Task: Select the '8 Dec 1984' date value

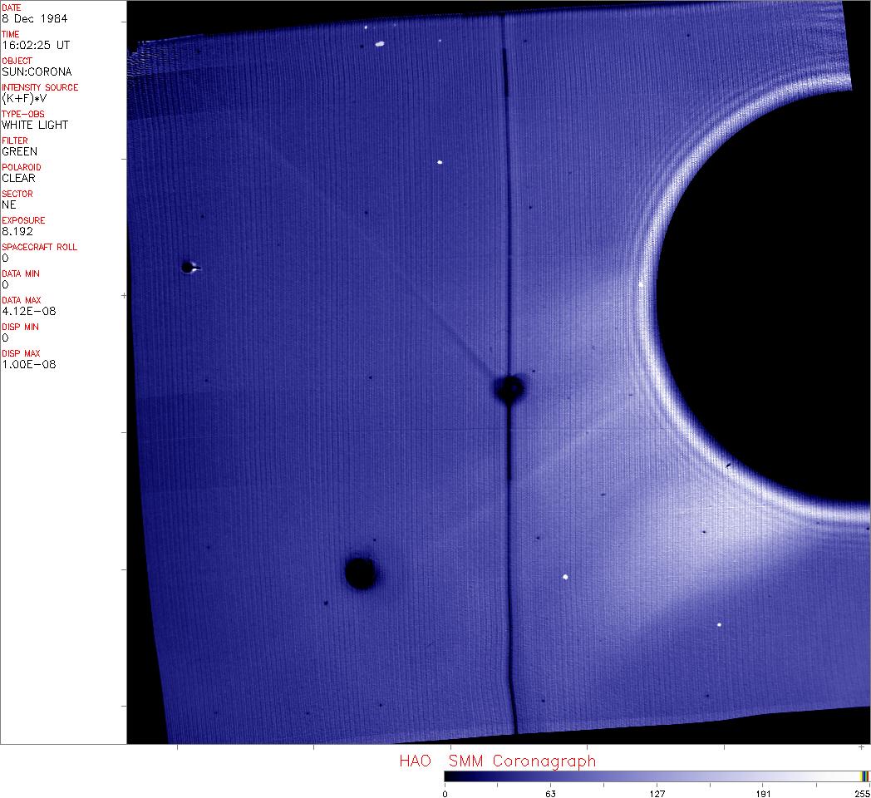Action: click(x=35, y=18)
